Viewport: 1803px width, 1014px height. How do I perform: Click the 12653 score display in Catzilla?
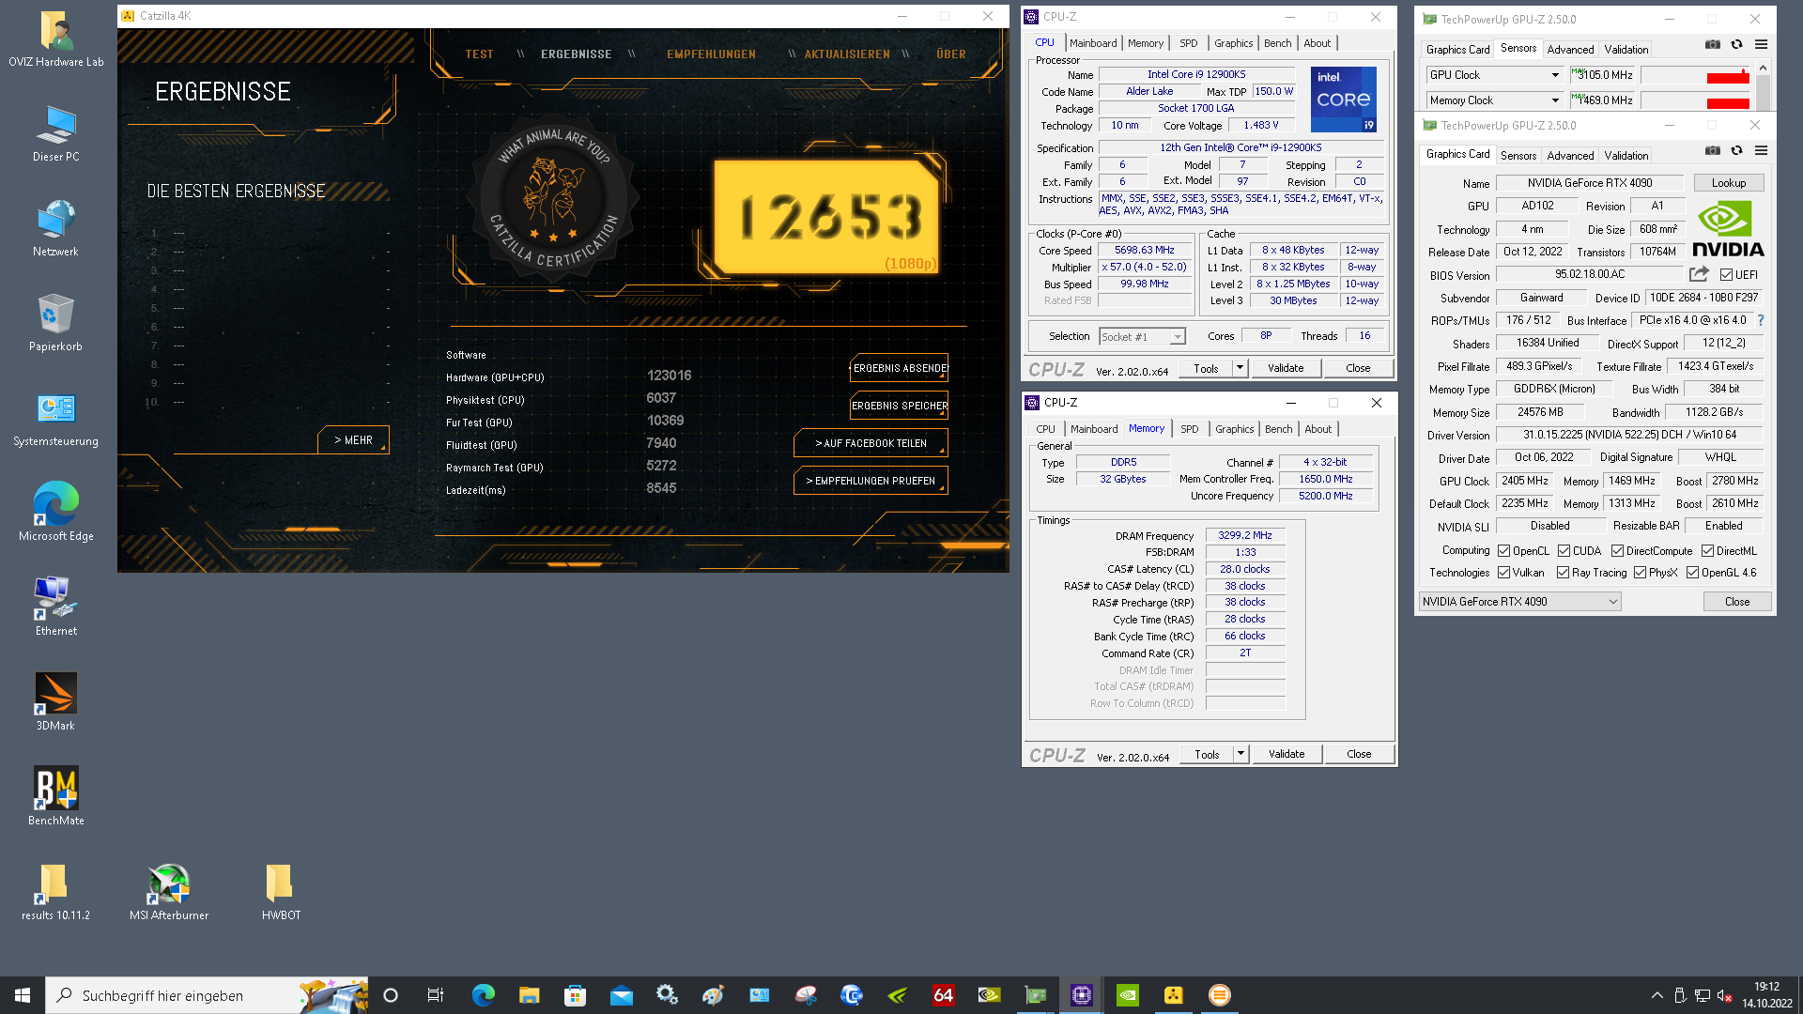(828, 217)
